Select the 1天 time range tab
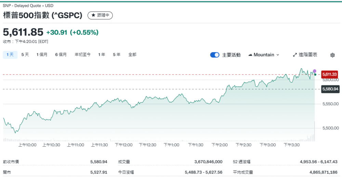The width and height of the screenshot is (342, 180). click(10, 55)
